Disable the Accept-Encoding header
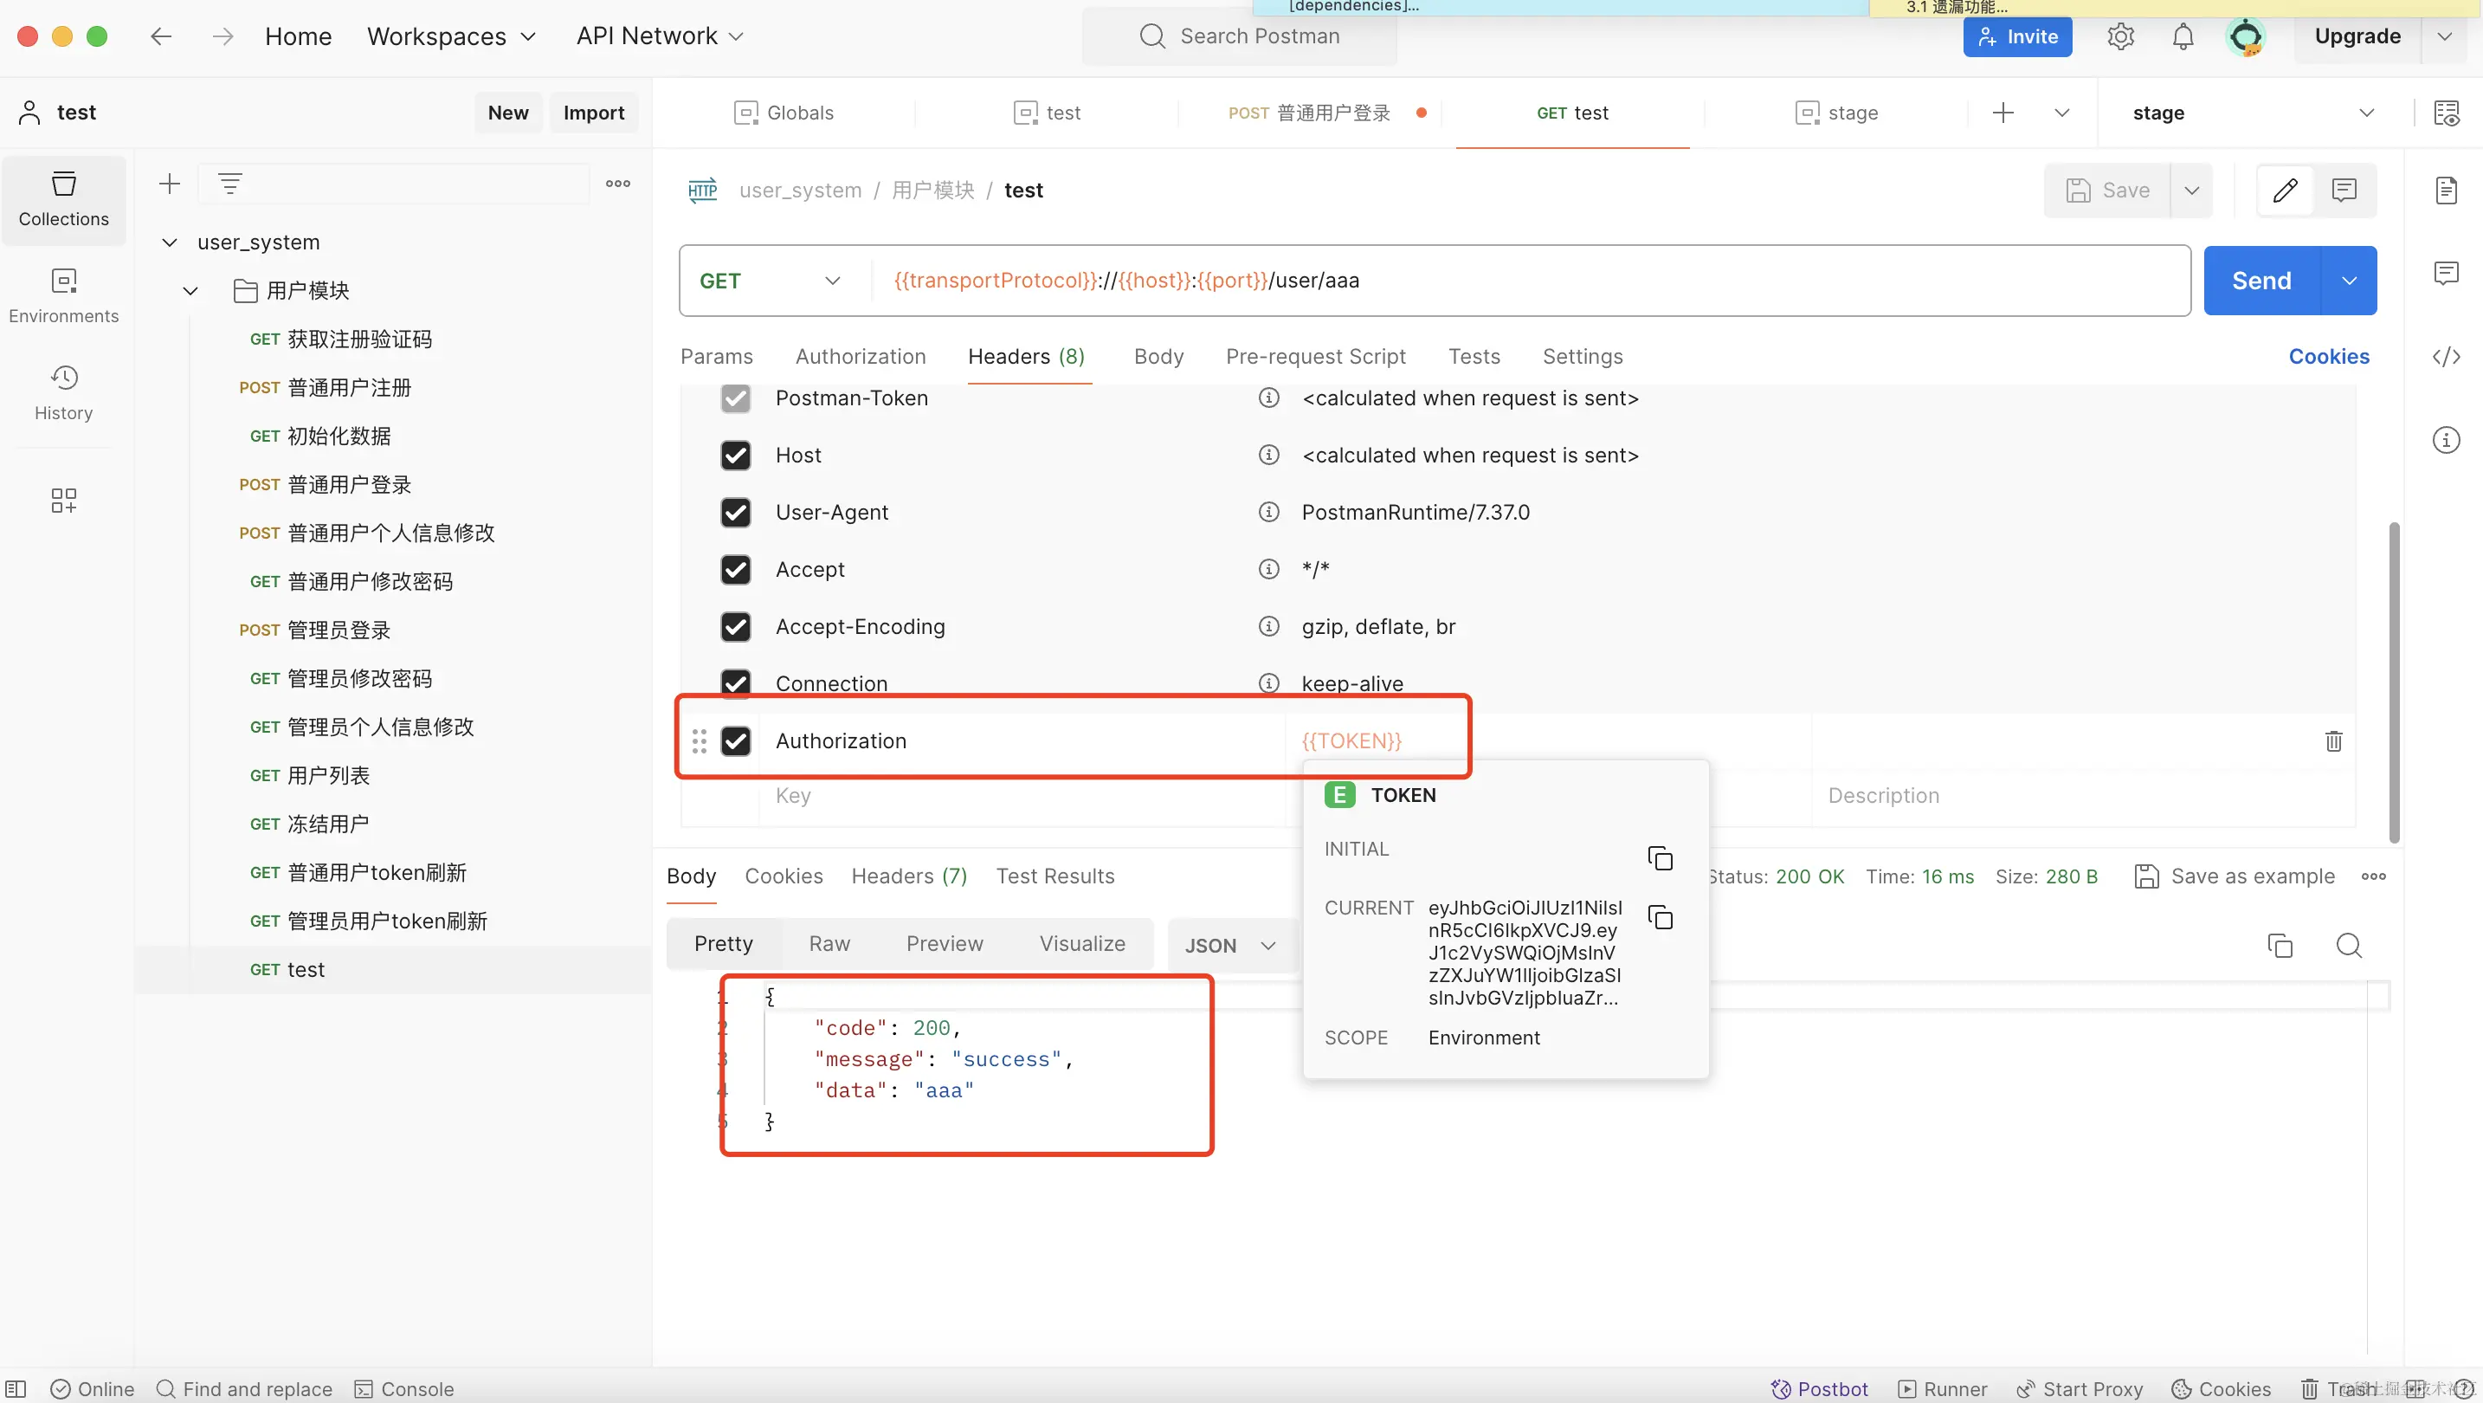Viewport: 2483px width, 1403px height. click(x=735, y=627)
